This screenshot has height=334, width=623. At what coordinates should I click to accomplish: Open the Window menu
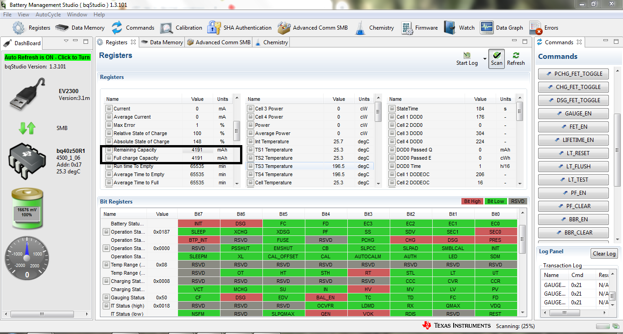pos(77,15)
